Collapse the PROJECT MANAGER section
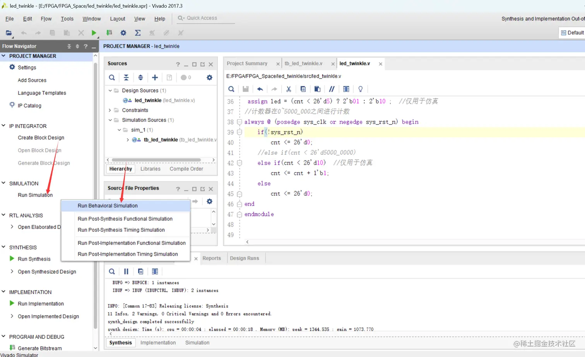Image resolution: width=585 pixels, height=357 pixels. click(x=3, y=56)
